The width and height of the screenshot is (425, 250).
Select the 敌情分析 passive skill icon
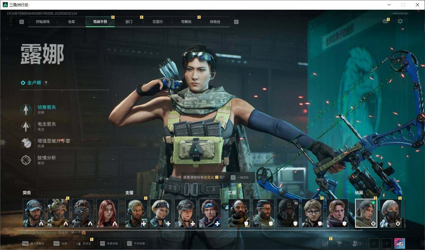[x=26, y=160]
